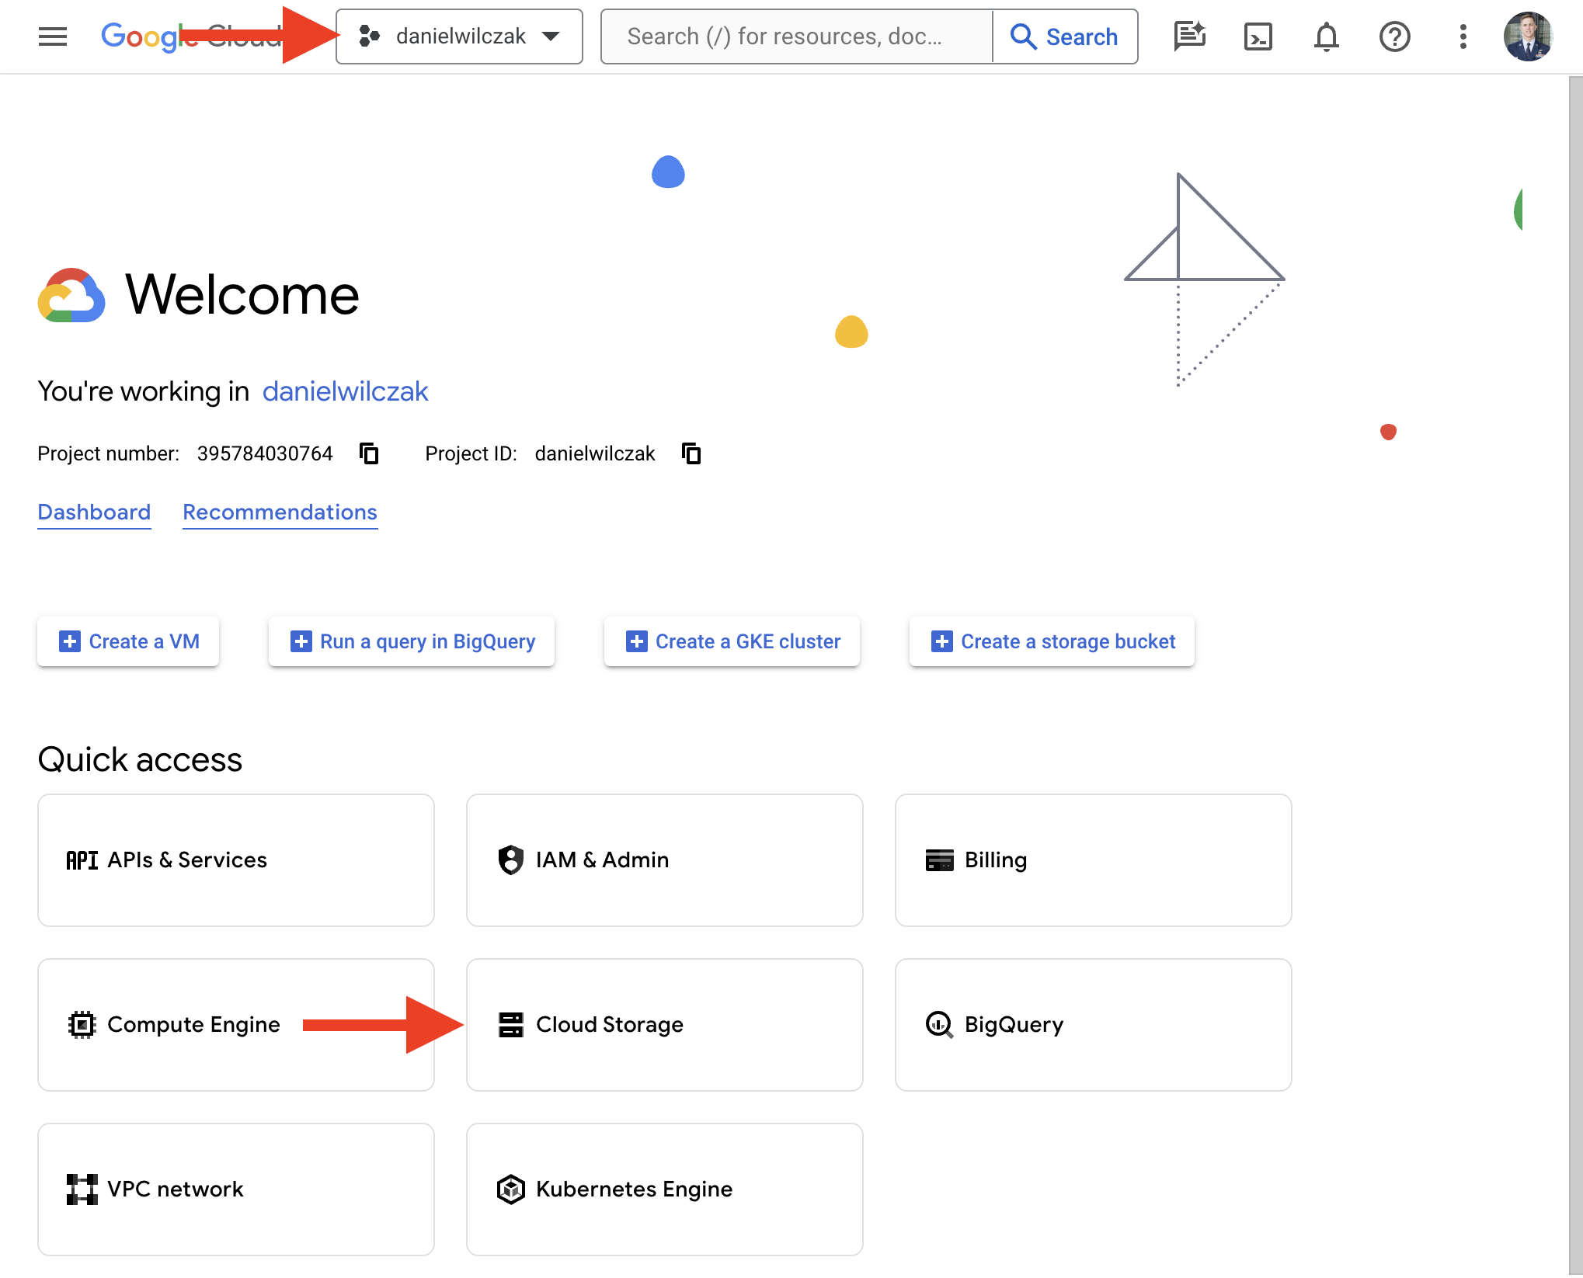Activate the Cloud Shell terminal icon
The height and width of the screenshot is (1278, 1583).
coord(1258,36)
